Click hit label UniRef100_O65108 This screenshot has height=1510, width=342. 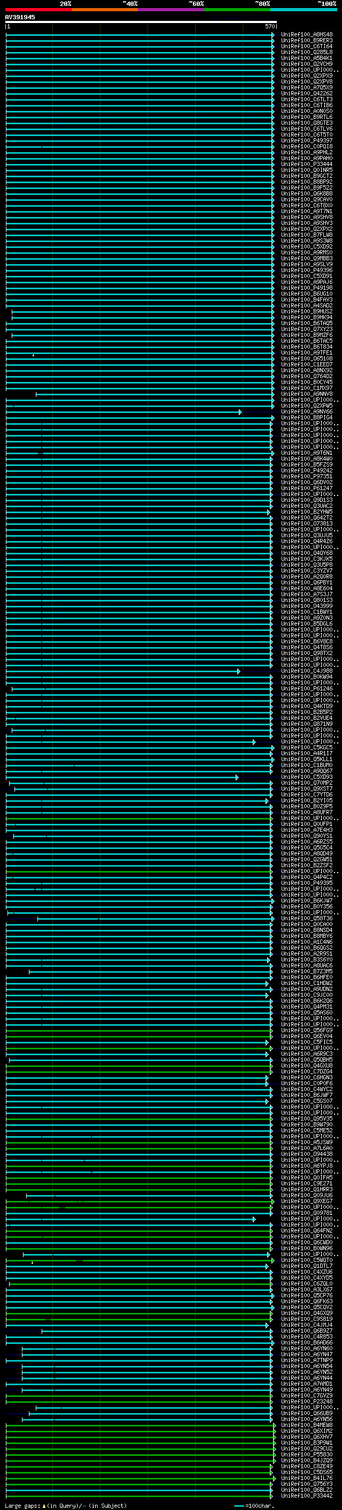pos(306,359)
